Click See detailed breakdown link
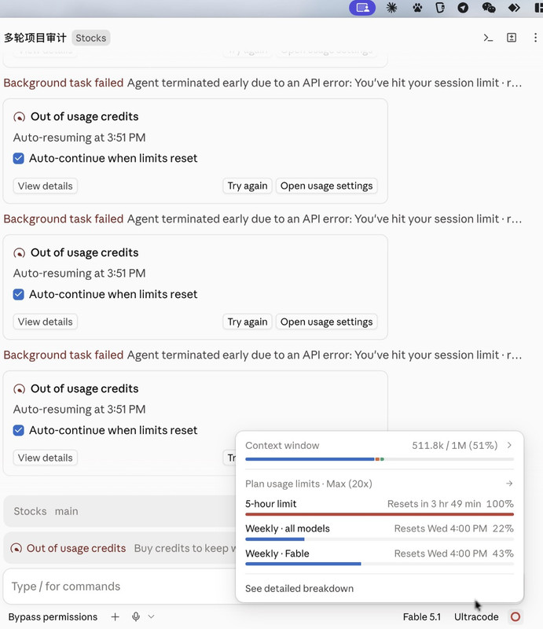 pos(299,588)
